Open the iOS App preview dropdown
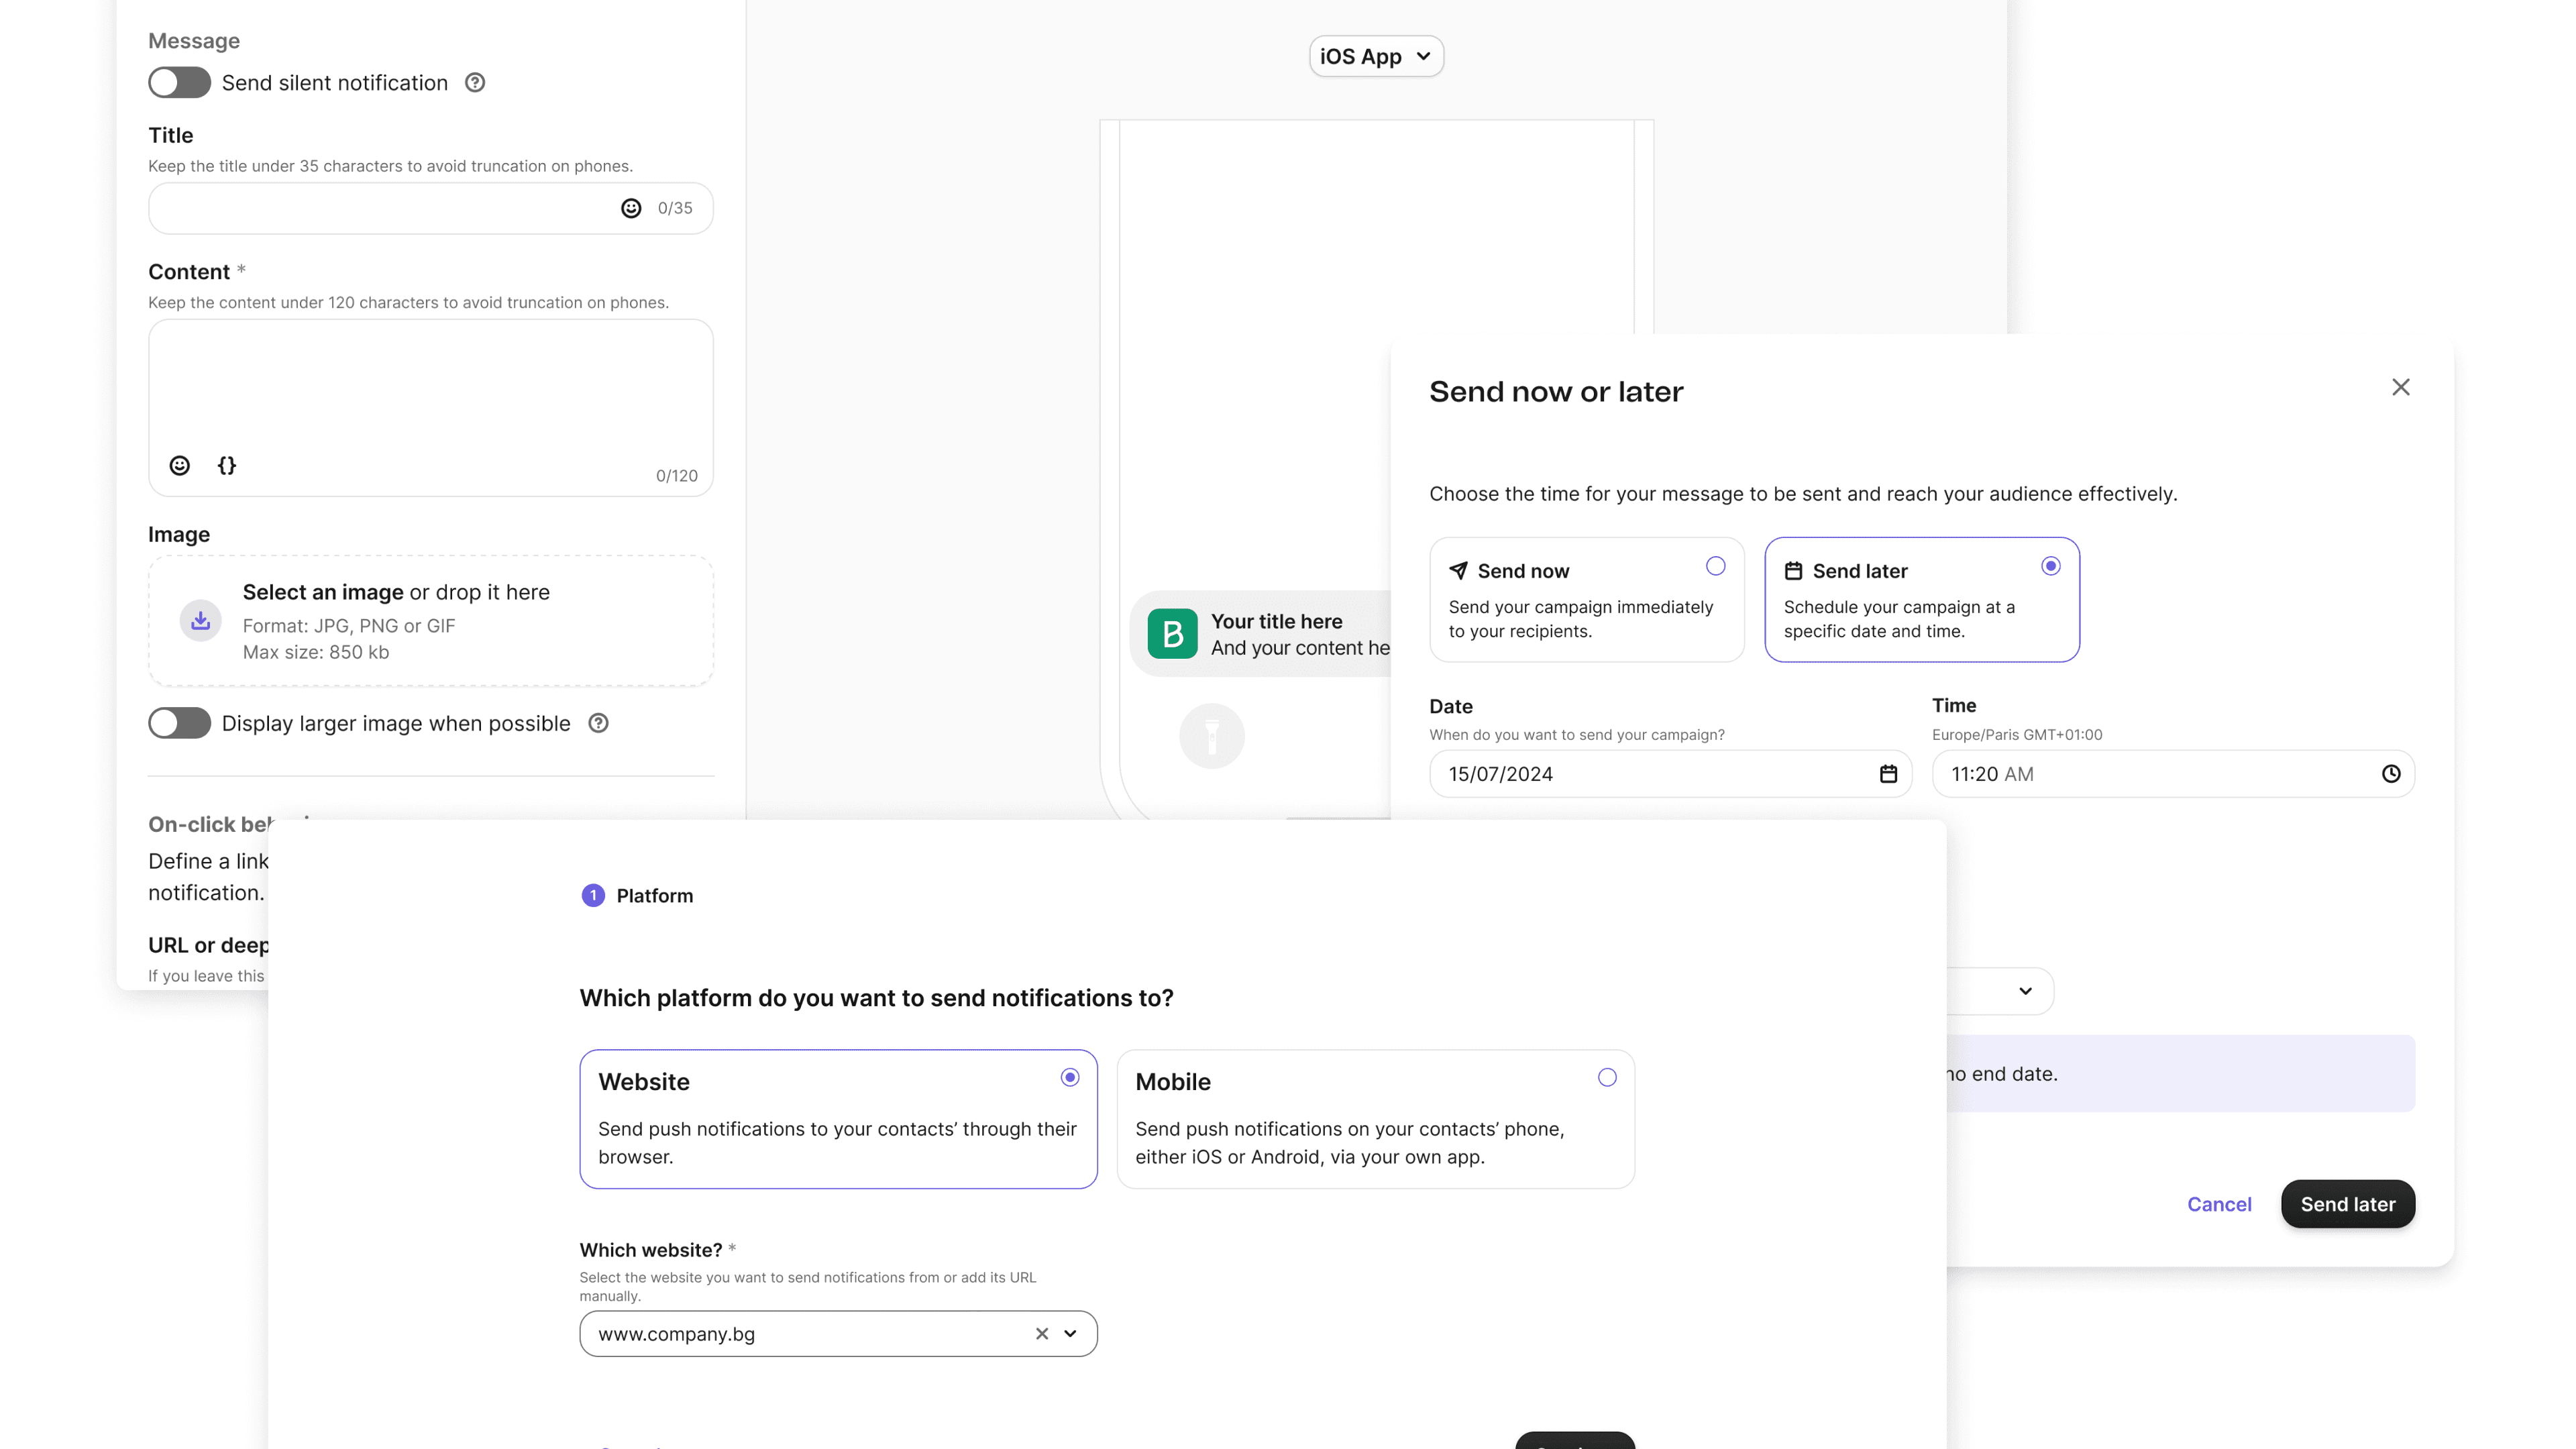2576x1449 pixels. [x=1376, y=57]
